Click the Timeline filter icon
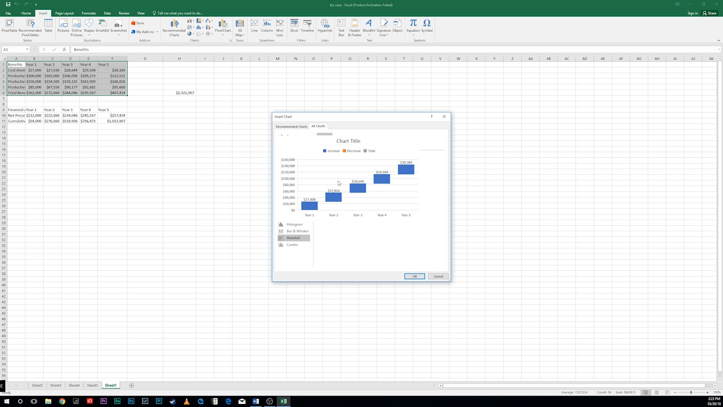The height and width of the screenshot is (407, 723). coord(307,26)
